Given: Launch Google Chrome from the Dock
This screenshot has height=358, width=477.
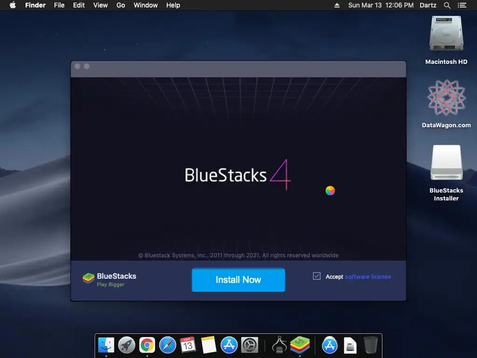Looking at the screenshot, I should tap(147, 345).
